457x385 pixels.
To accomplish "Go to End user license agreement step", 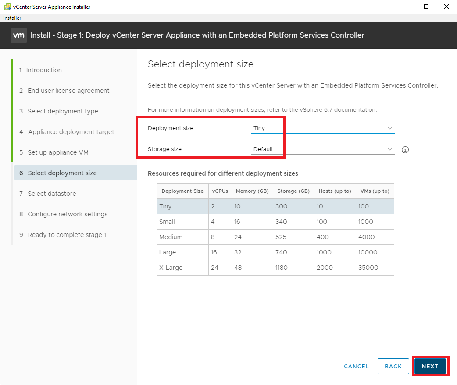I will coord(68,91).
